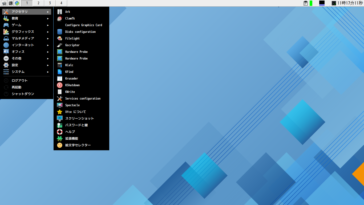This screenshot has width=364, height=205.
Task: Click 再起動 to restart
Action: pos(27,87)
